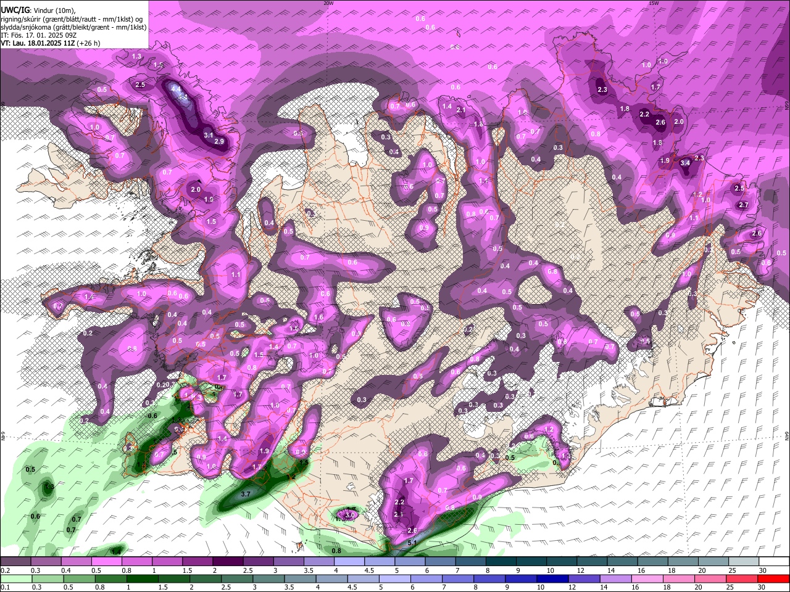Click the palest green rain swatch between 0.1 and 0.3

16,579
